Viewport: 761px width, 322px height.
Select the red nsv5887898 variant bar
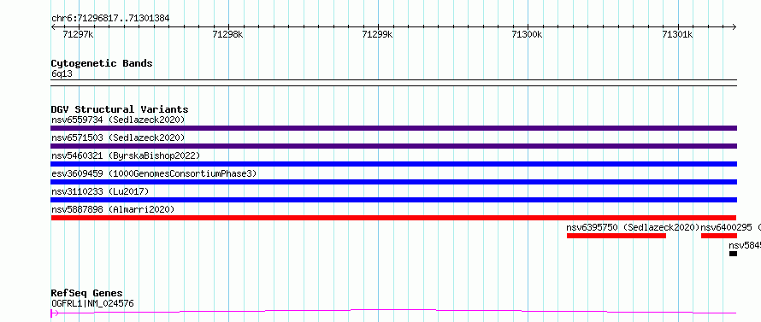click(x=393, y=218)
